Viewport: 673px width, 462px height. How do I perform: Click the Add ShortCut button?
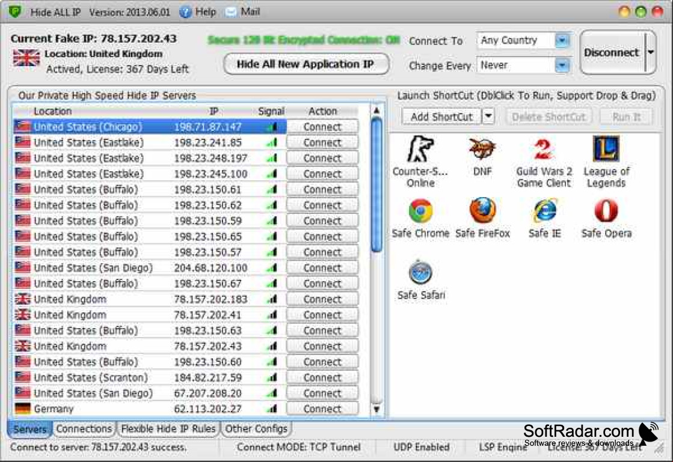(x=441, y=117)
